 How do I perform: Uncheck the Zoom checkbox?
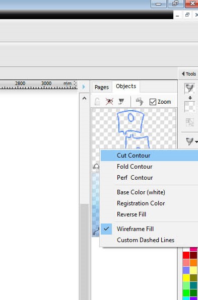tap(153, 102)
